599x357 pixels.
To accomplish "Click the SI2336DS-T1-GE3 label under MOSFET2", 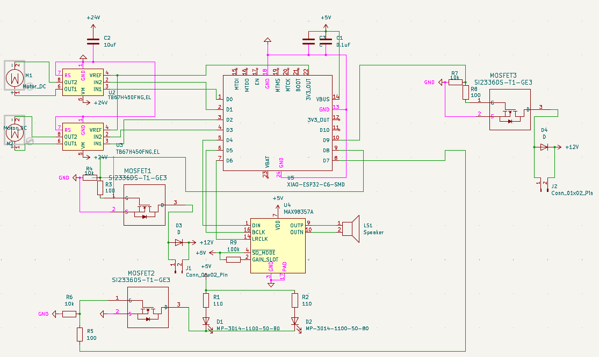I will 141,280.
